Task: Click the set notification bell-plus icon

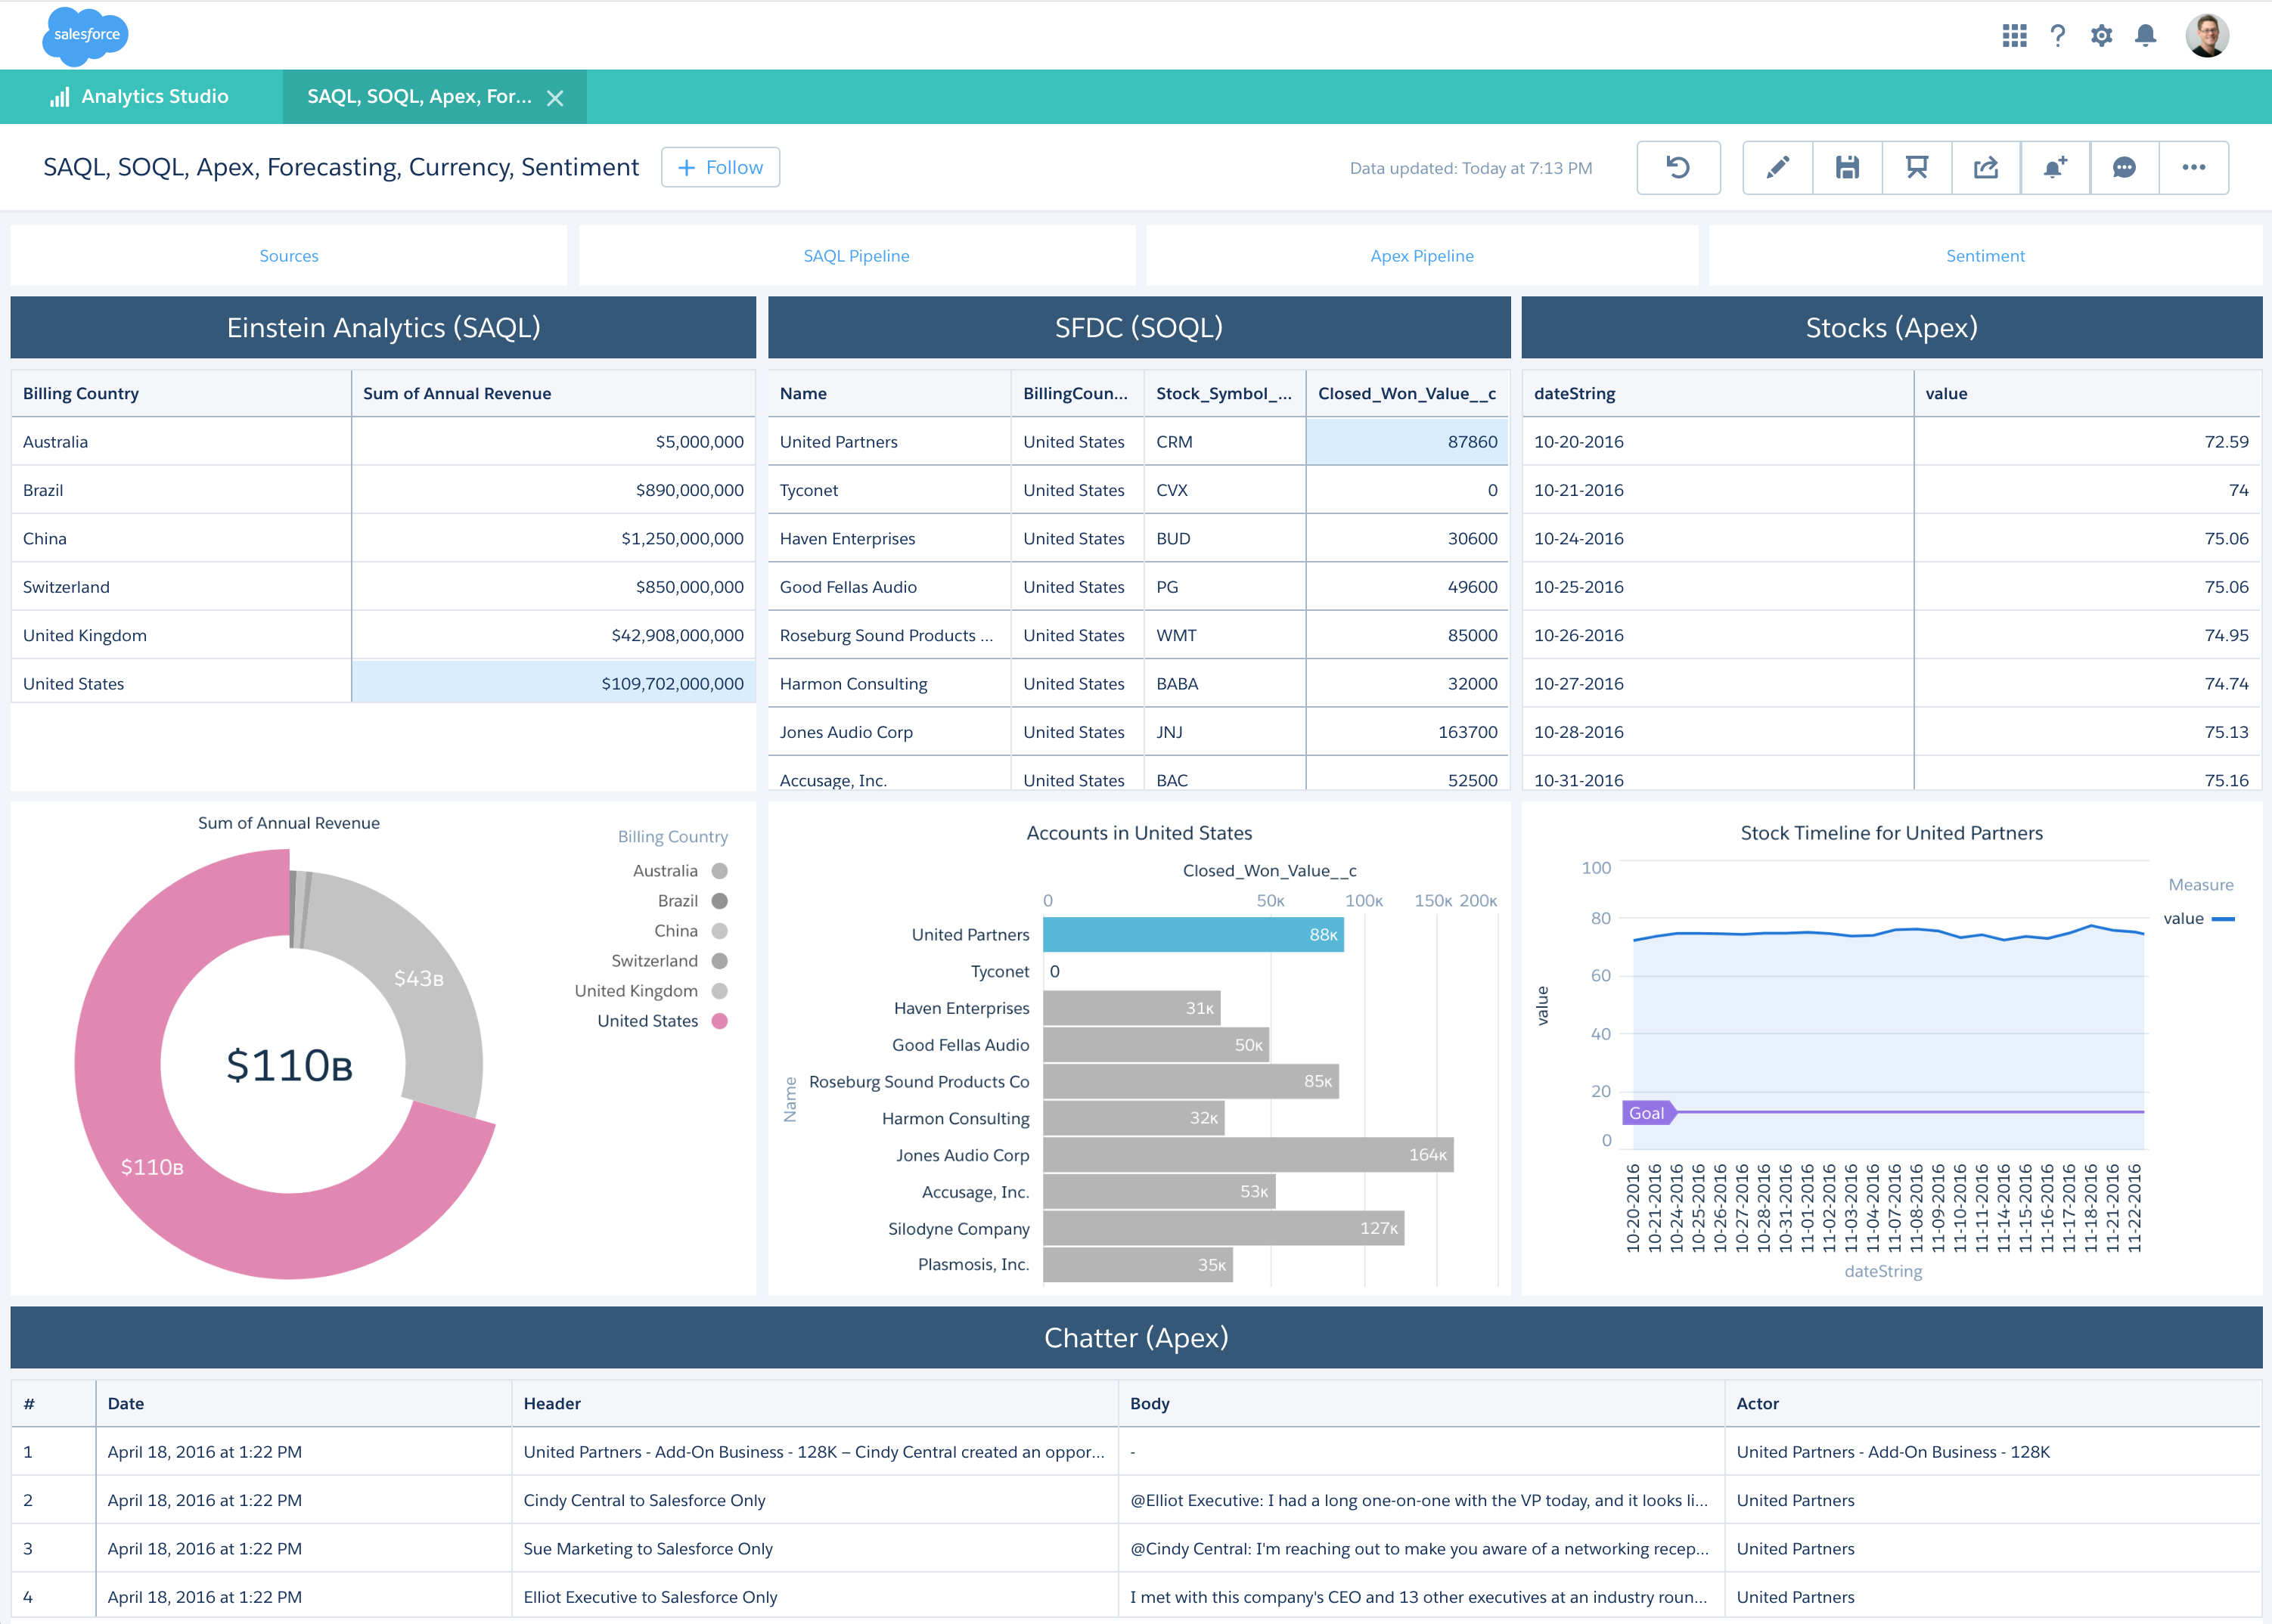Action: [2055, 168]
